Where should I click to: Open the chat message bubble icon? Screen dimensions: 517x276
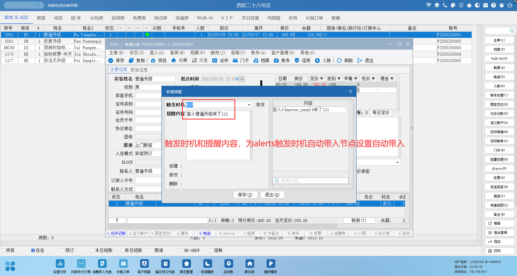437,5
